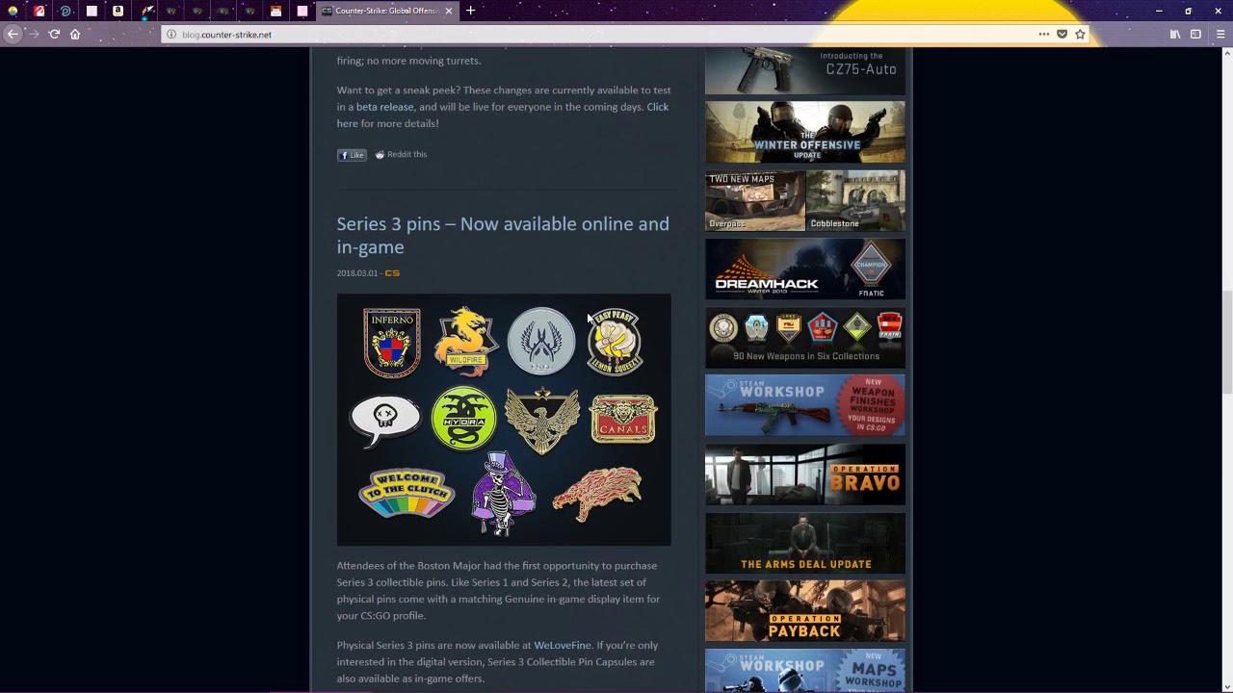Open the Overpass map thumbnail
The width and height of the screenshot is (1233, 693).
[x=755, y=201]
